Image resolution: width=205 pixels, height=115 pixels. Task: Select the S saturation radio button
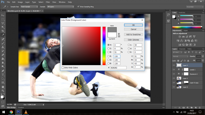pyautogui.click(x=108, y=48)
